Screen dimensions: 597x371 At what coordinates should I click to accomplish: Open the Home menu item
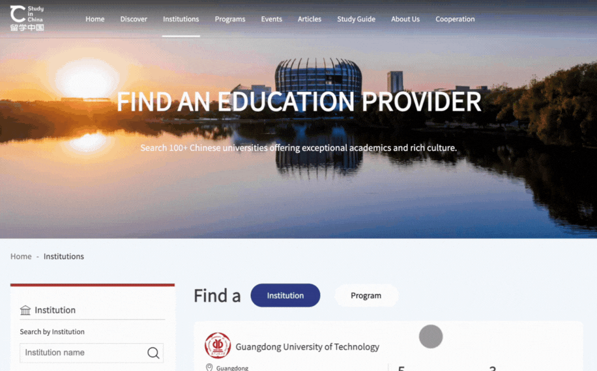coord(95,19)
